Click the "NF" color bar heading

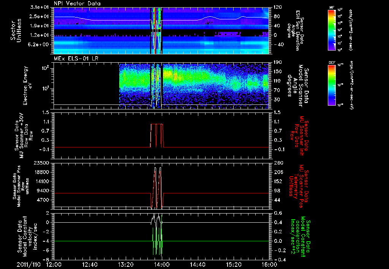pos(332,8)
